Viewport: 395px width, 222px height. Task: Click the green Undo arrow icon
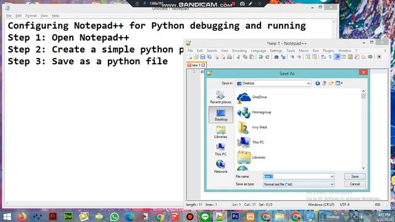coord(260,57)
